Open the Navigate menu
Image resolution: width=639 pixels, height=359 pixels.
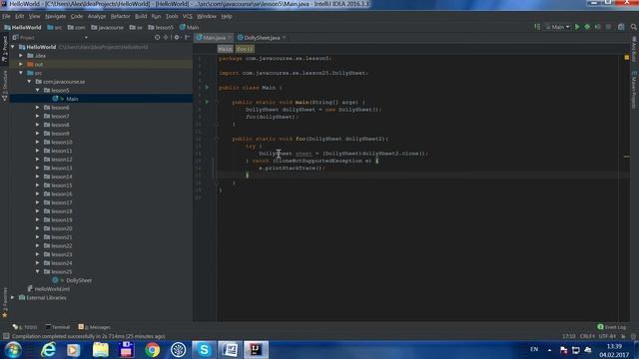click(55, 16)
